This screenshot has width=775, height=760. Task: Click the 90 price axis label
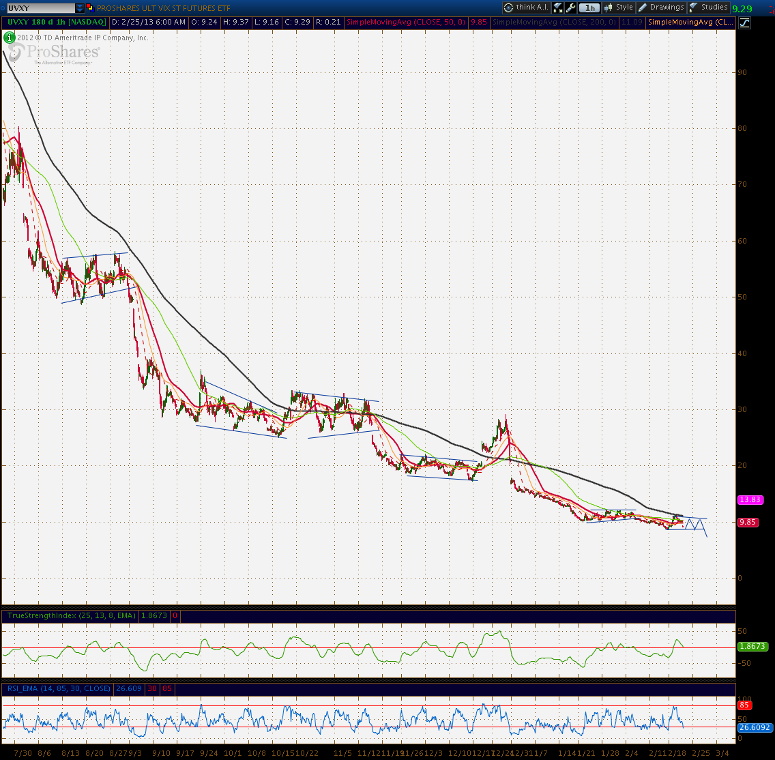[742, 72]
